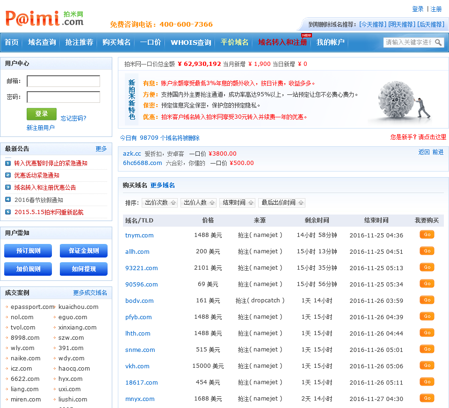Image resolution: width=449 pixels, height=408 pixels.
Task: Sort by 出价次数 toggle
Action: coord(160,203)
